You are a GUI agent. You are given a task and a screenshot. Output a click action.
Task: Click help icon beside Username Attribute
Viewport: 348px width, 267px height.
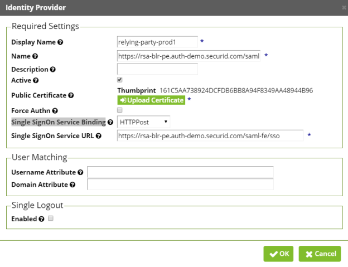tap(81, 172)
